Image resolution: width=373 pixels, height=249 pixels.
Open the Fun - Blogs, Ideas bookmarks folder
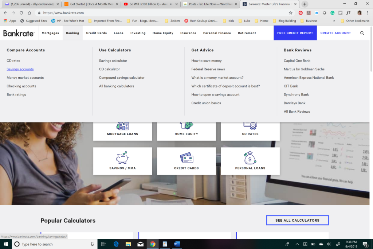point(142,21)
